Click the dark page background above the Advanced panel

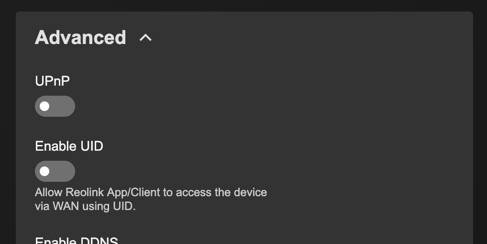click(x=239, y=5)
